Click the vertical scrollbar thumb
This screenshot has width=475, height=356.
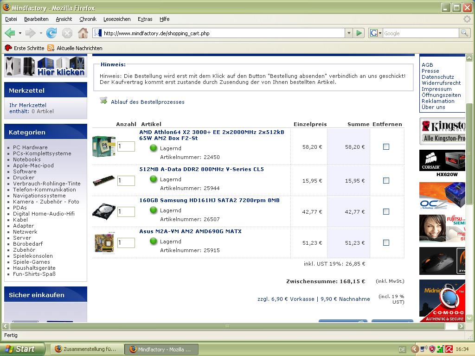click(x=469, y=154)
